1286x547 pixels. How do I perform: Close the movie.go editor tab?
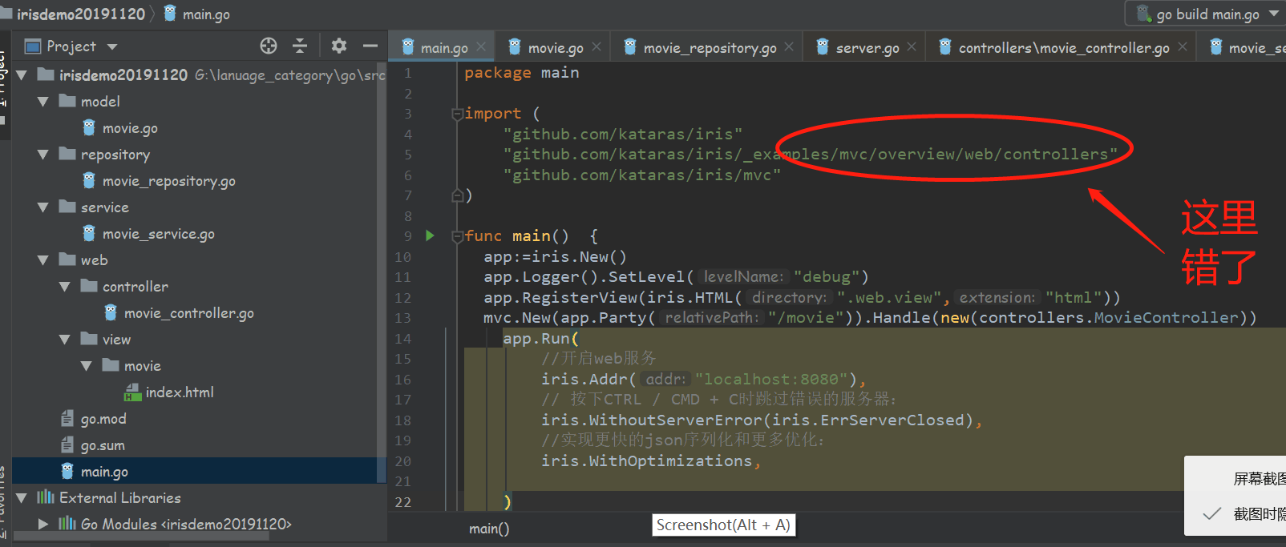[596, 47]
